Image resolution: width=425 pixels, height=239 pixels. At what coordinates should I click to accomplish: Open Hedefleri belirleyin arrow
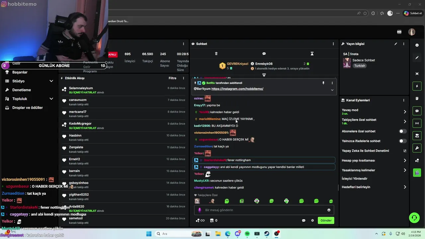click(405, 187)
